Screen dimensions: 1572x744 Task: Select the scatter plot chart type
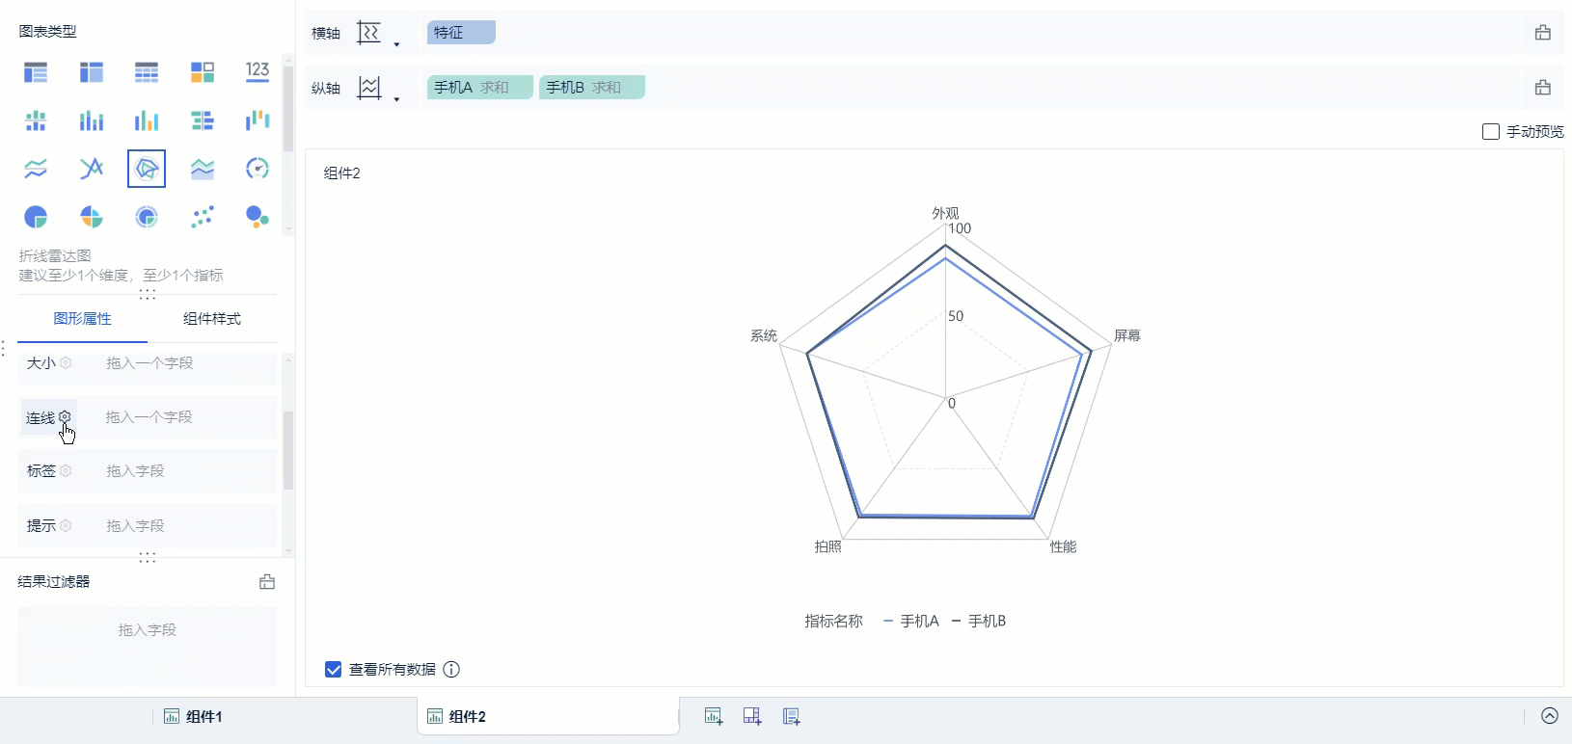coord(203,217)
